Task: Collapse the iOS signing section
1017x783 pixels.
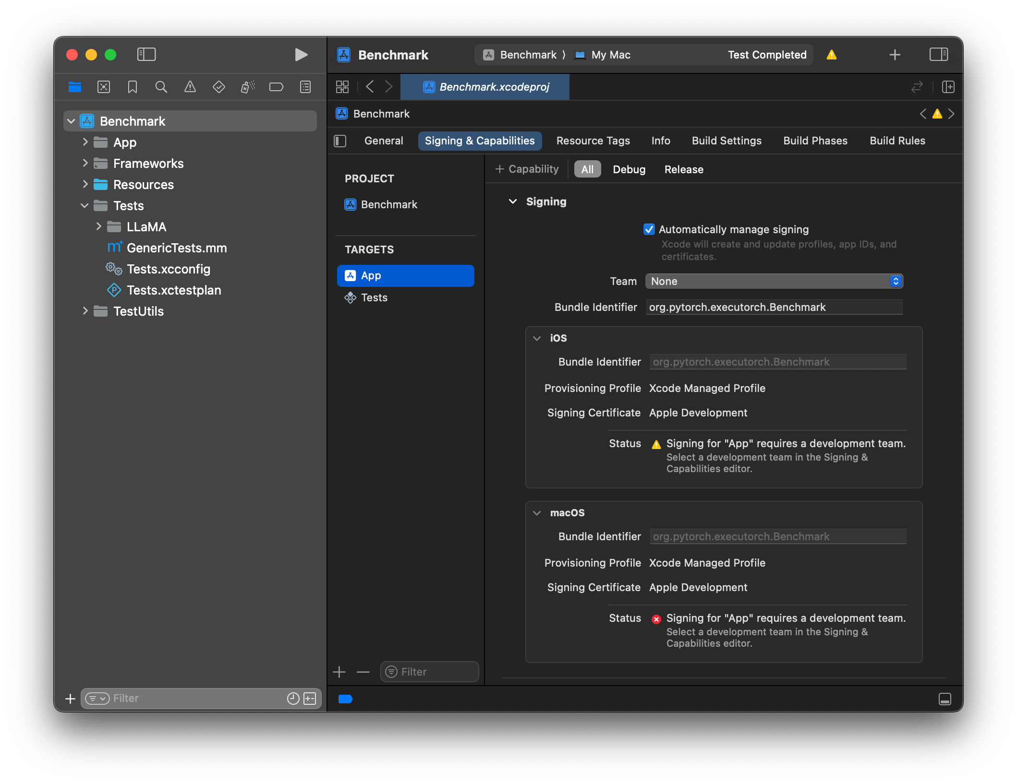Action: click(537, 338)
